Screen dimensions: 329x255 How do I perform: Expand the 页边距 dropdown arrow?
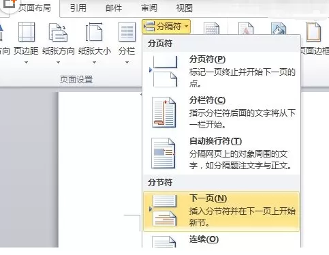pyautogui.click(x=27, y=62)
